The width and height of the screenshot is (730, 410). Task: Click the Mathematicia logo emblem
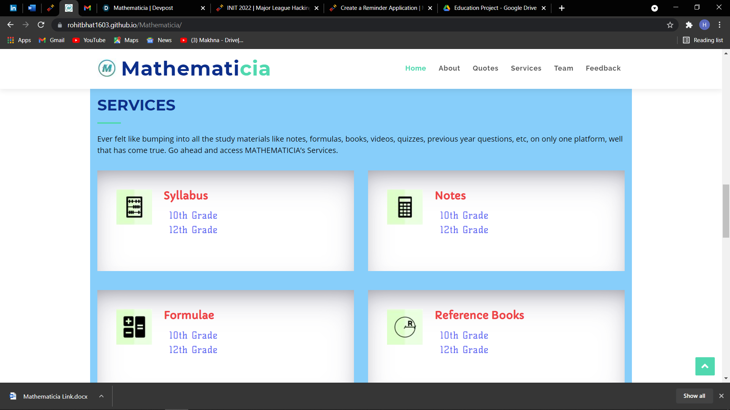pyautogui.click(x=107, y=68)
